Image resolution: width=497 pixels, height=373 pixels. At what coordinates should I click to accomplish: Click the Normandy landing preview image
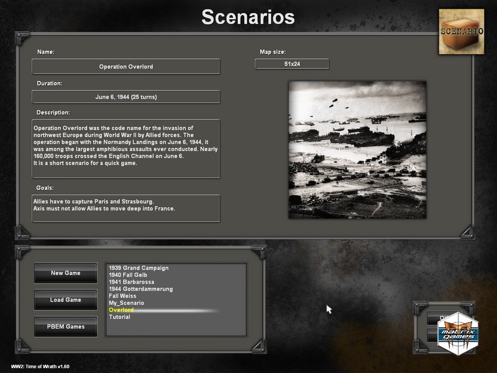coord(357,150)
